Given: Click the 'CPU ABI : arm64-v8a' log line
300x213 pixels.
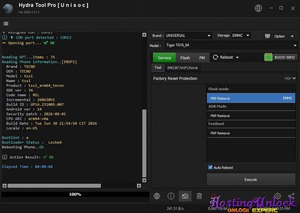Looking at the screenshot, I should [x=27, y=119].
